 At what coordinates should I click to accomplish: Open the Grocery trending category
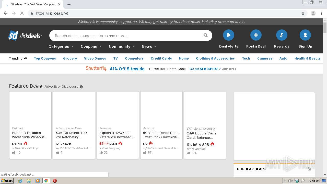(70, 59)
